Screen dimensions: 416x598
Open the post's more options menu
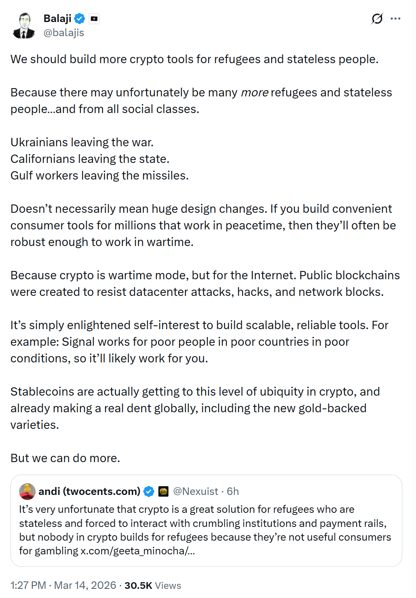(x=396, y=18)
